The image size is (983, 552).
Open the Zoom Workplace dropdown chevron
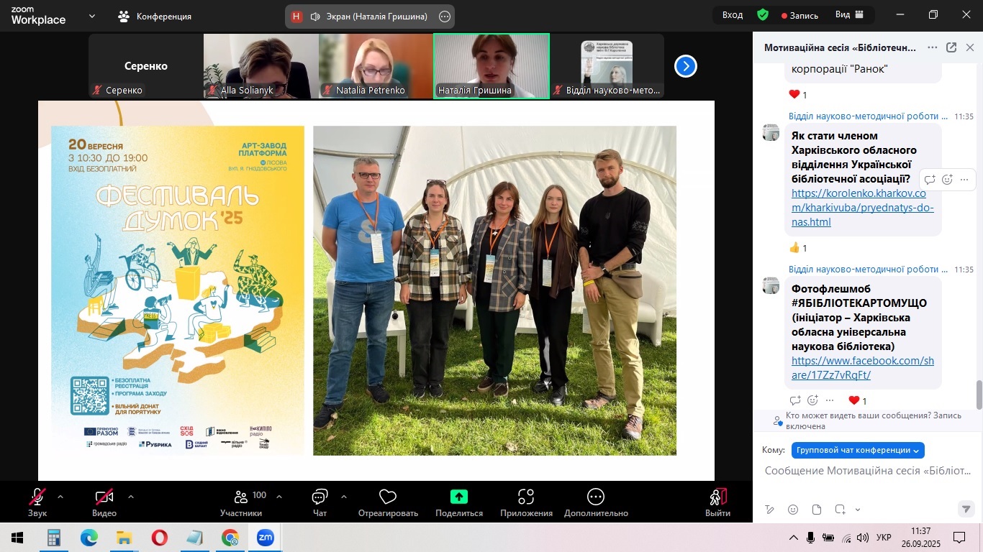[92, 16]
